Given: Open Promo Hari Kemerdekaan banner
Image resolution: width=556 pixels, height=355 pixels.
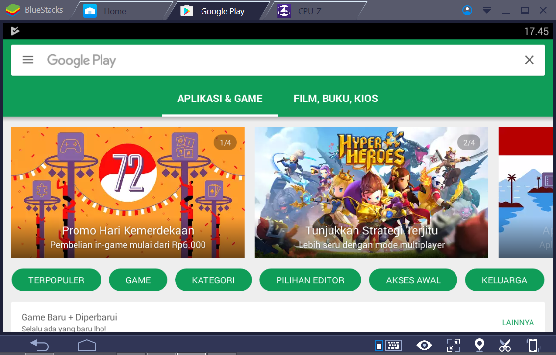Looking at the screenshot, I should (x=127, y=192).
